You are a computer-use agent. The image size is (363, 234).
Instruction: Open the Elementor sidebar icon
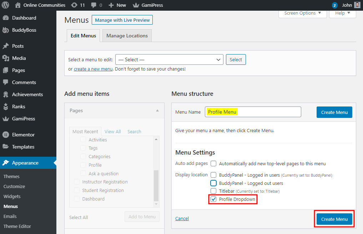click(x=6, y=135)
